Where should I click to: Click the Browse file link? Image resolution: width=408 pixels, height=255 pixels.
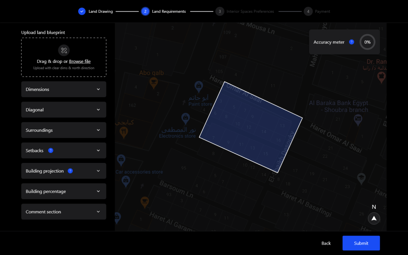[80, 61]
